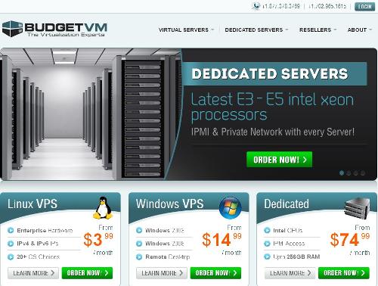The image size is (378, 286).
Task: Click the Linux VPS card title
Action: tap(33, 204)
